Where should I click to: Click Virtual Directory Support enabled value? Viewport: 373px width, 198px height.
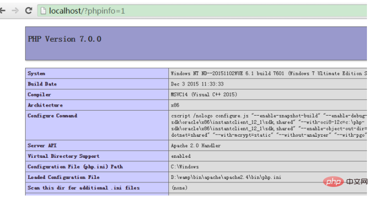pos(181,156)
